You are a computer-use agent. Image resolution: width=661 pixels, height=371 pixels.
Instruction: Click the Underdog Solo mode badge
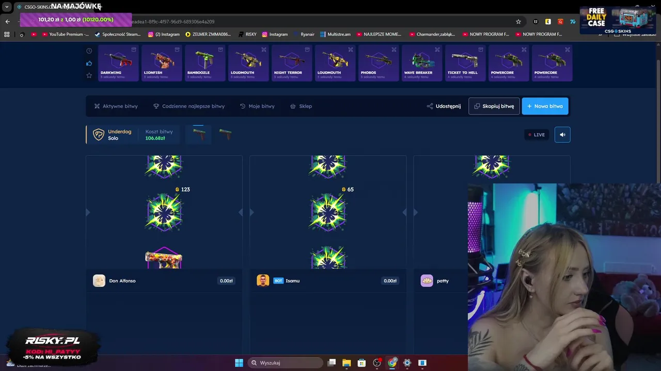click(x=112, y=134)
